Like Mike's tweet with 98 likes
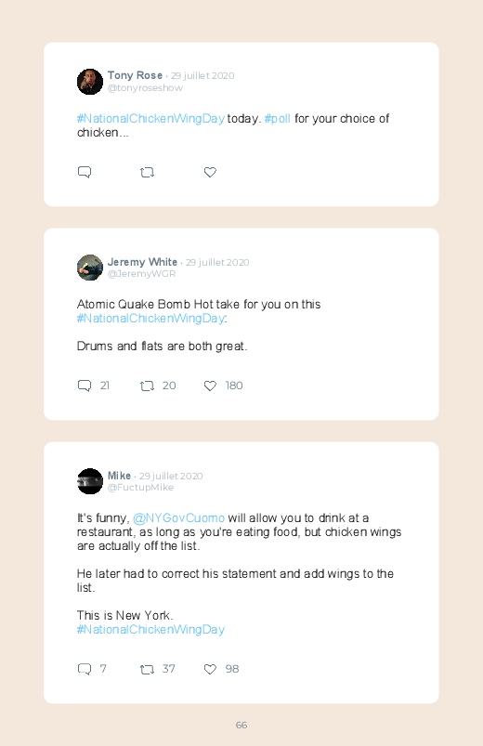 click(210, 670)
